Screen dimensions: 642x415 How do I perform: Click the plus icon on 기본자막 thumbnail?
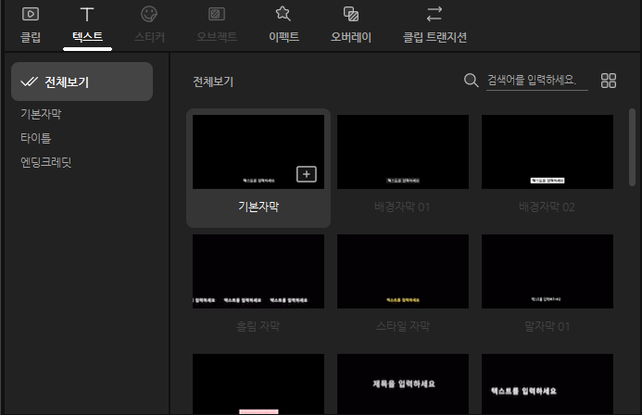pyautogui.click(x=306, y=174)
